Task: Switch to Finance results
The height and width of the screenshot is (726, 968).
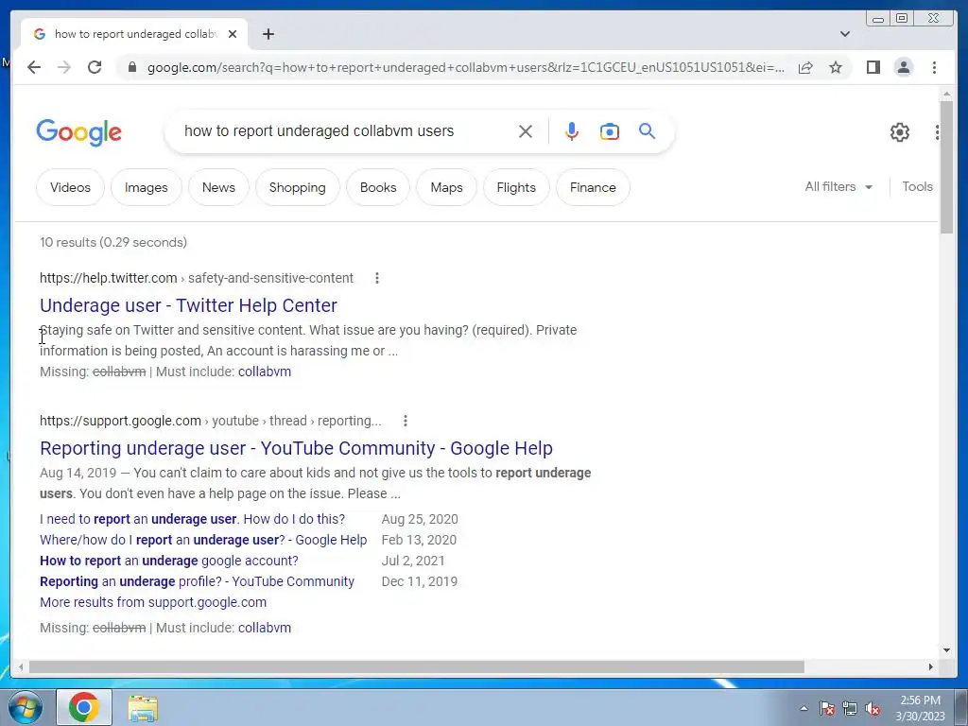Action: click(x=593, y=187)
